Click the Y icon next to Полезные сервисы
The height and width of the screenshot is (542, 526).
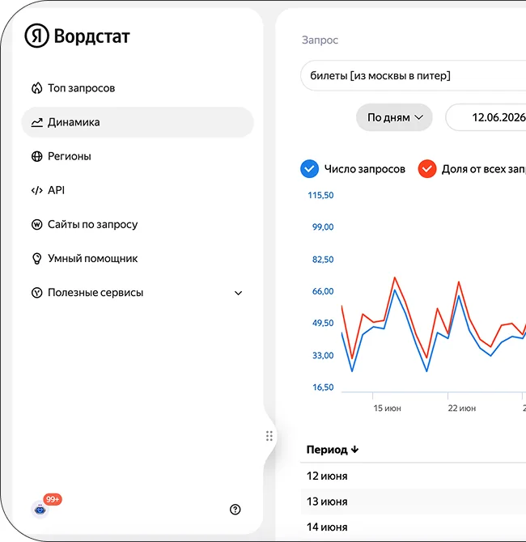(36, 292)
